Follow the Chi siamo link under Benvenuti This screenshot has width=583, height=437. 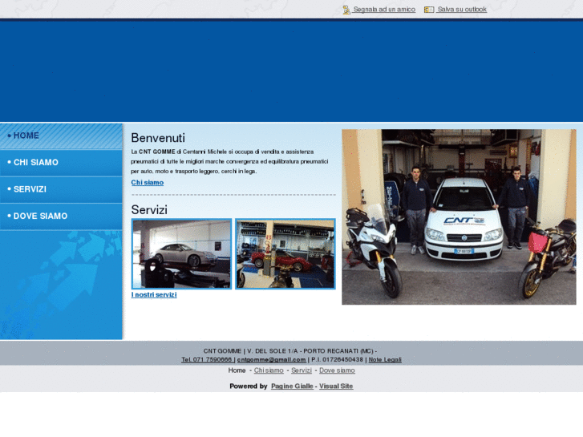pos(148,183)
